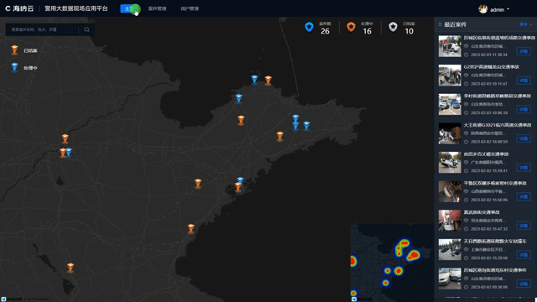Open details for the 16:00:59 case
Screen dimensions: 537x302
coord(524,138)
